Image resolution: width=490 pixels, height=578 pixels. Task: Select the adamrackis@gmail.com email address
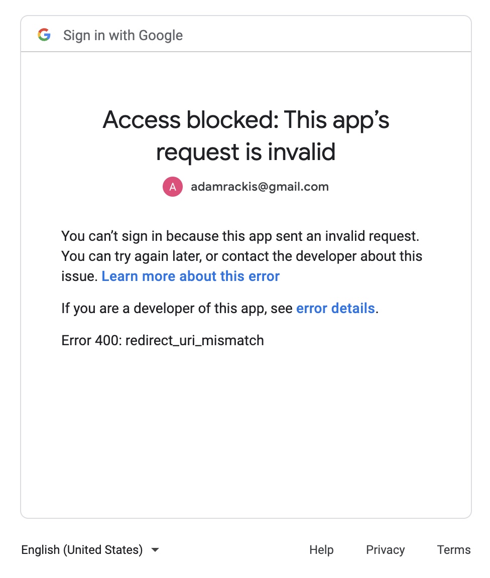pyautogui.click(x=260, y=187)
